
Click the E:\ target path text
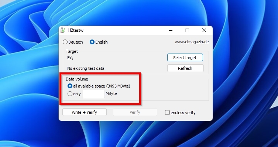(x=70, y=58)
